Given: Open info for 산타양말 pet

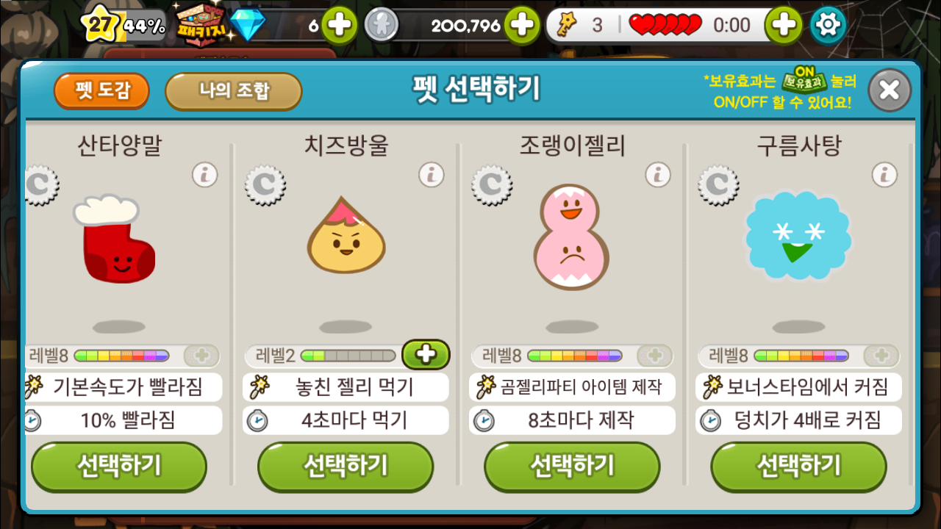Looking at the screenshot, I should click(205, 175).
